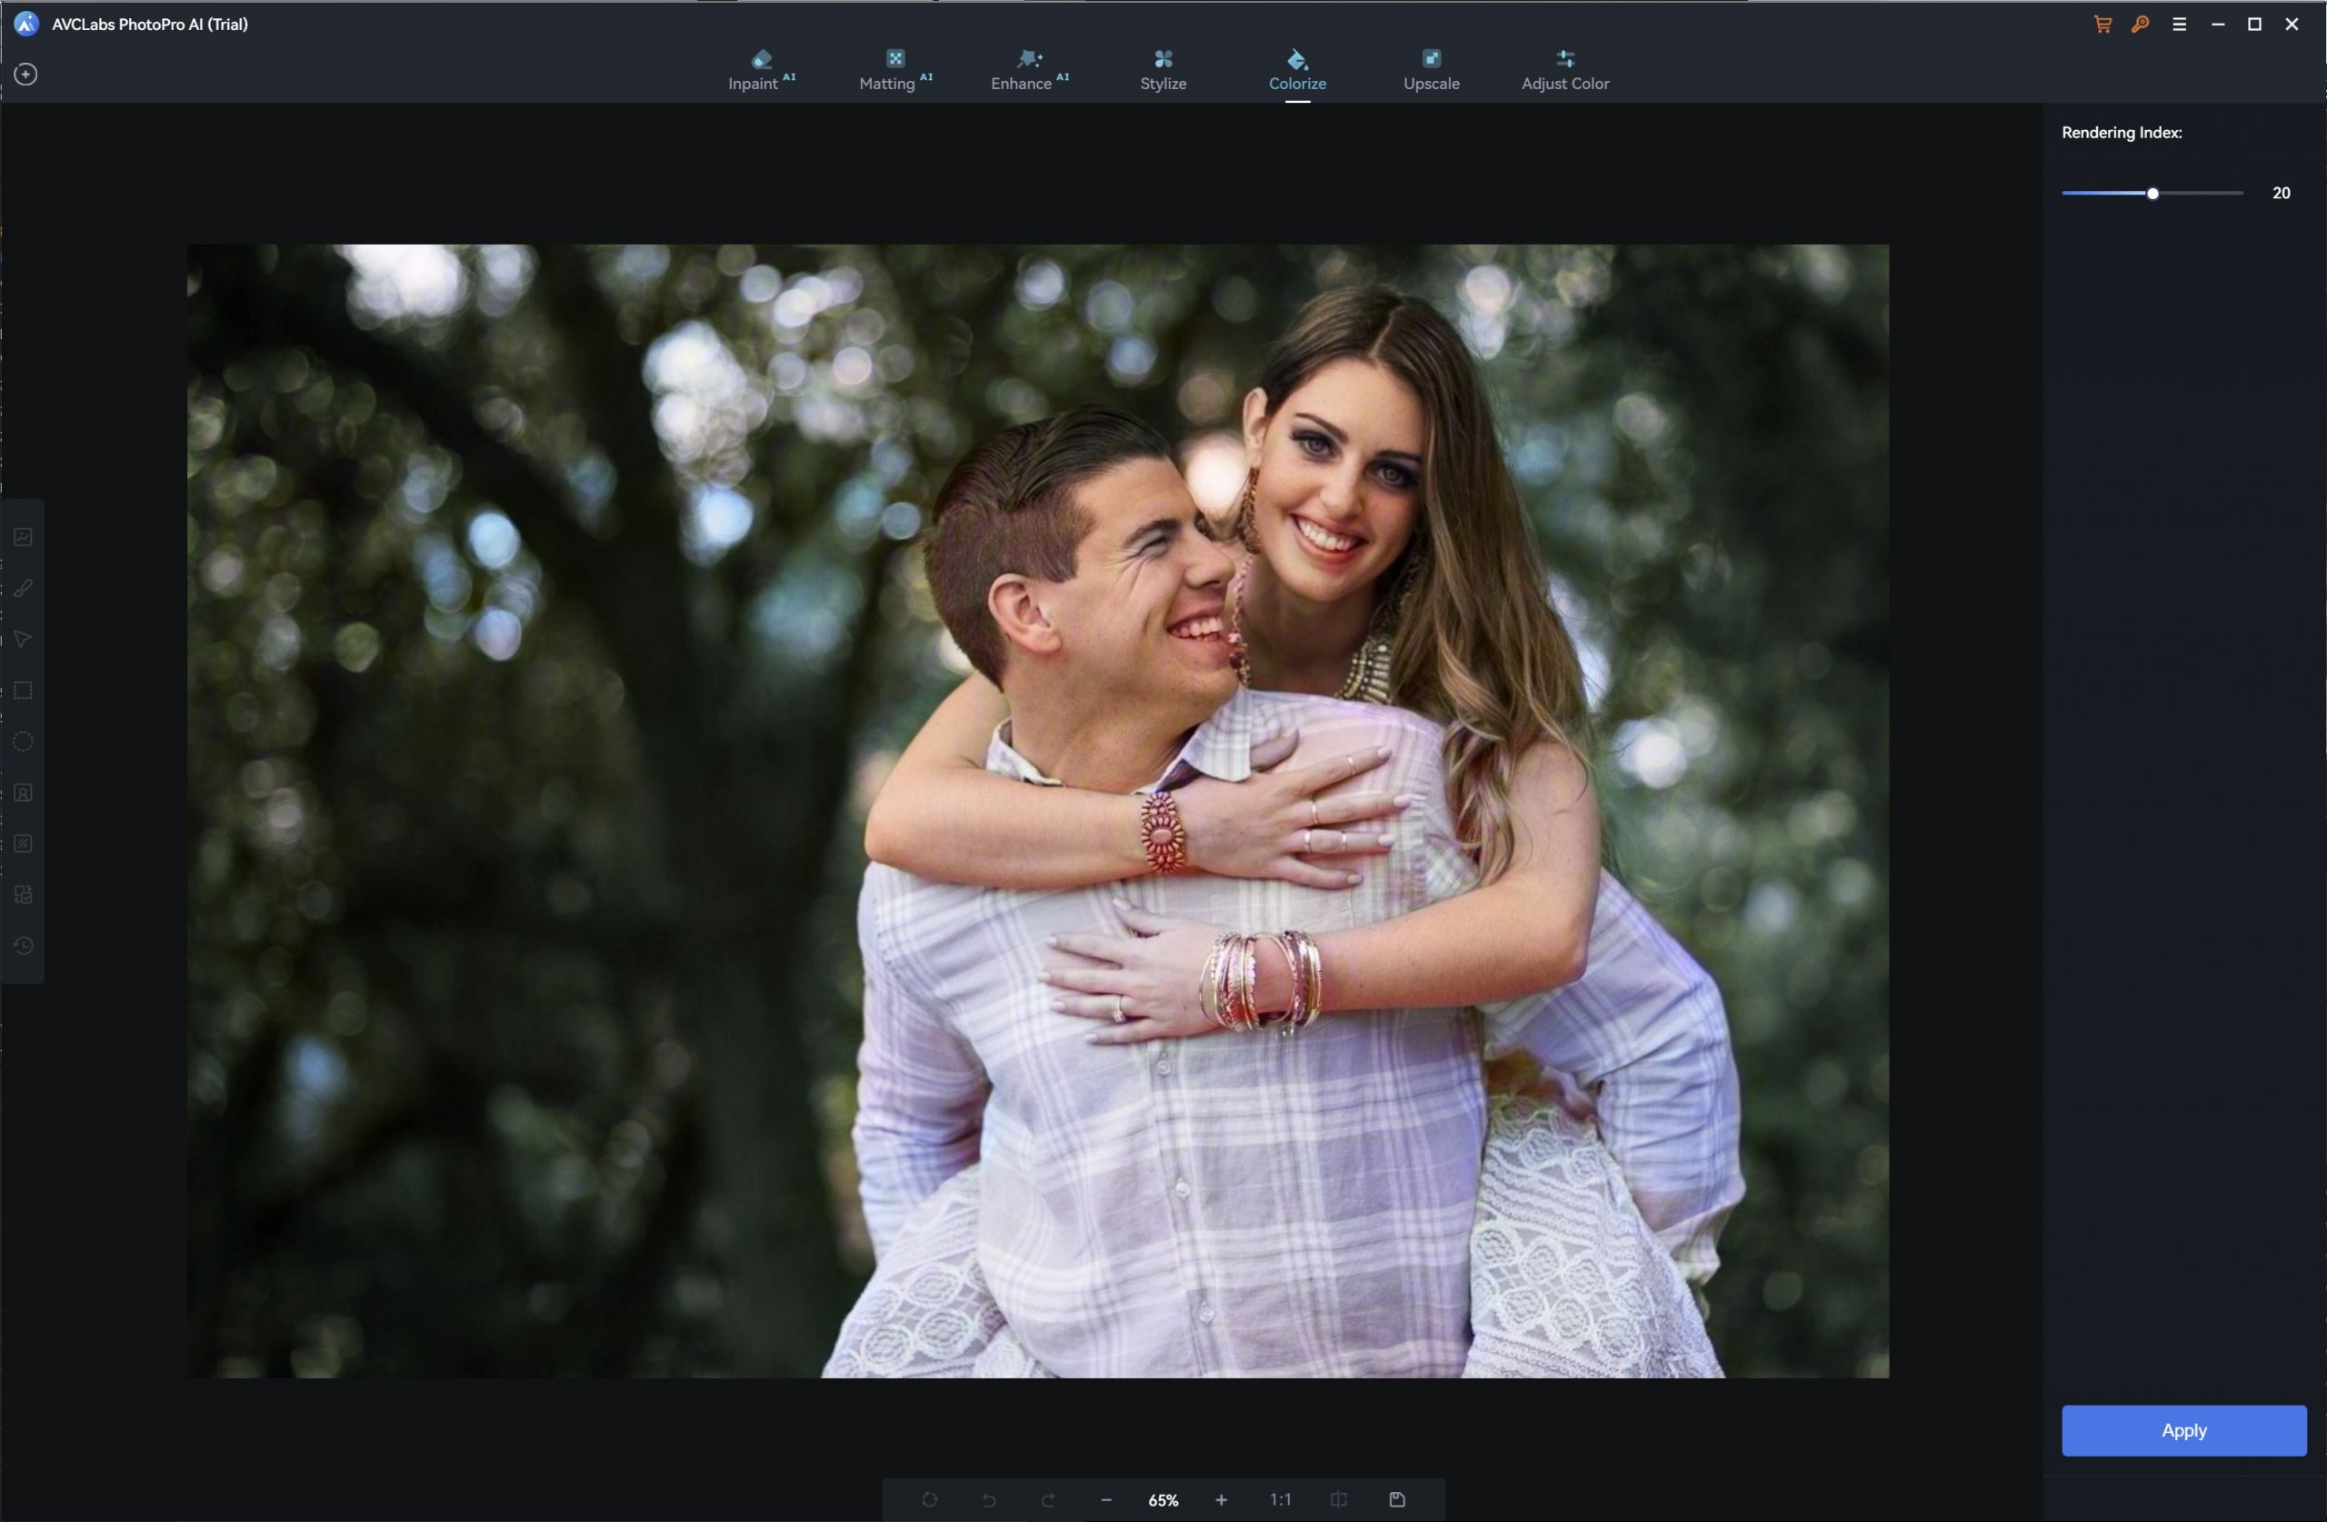
Task: Open the Face Enhancement tool in the sidebar
Action: [24, 794]
